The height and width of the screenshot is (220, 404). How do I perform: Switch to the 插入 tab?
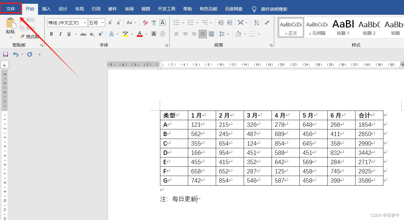tap(46, 9)
